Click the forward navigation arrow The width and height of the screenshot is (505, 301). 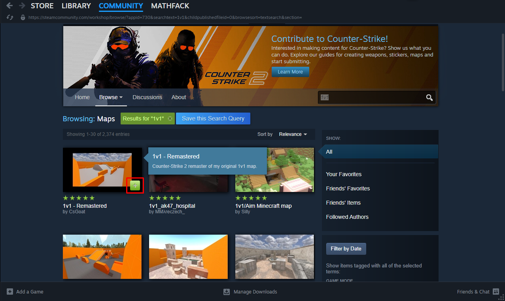pyautogui.click(x=22, y=6)
